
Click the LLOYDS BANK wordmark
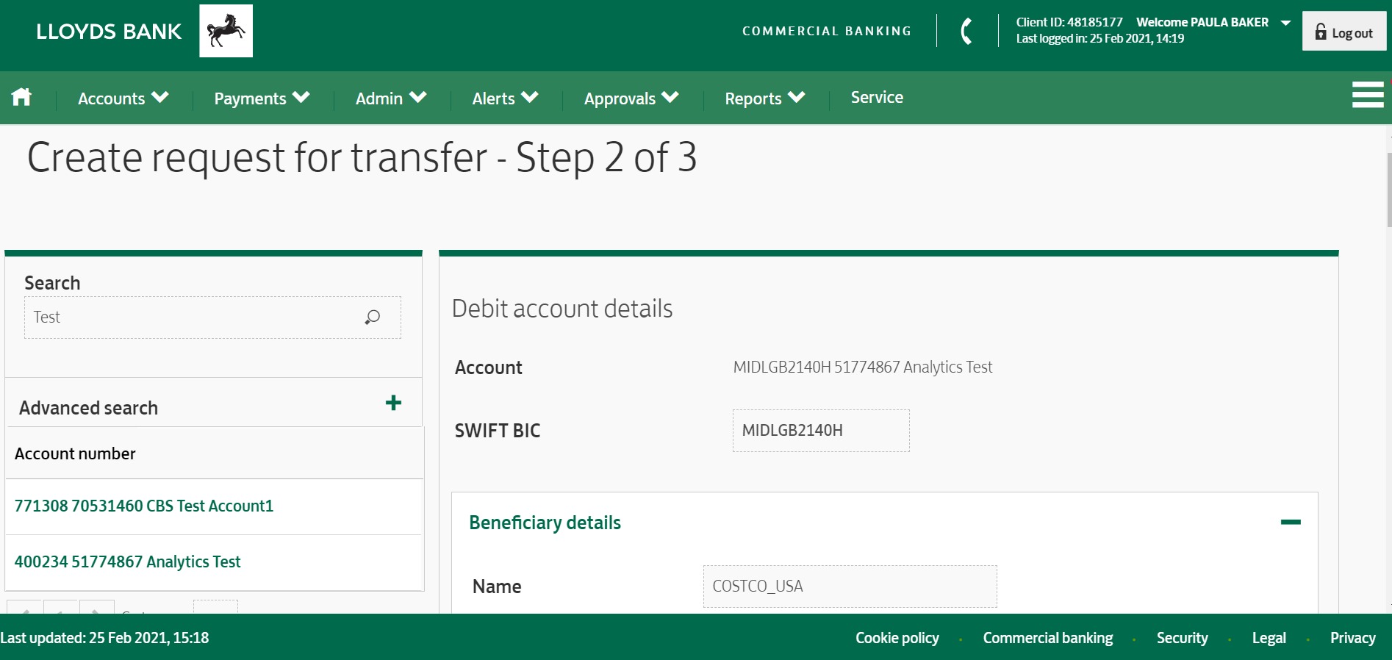109,32
